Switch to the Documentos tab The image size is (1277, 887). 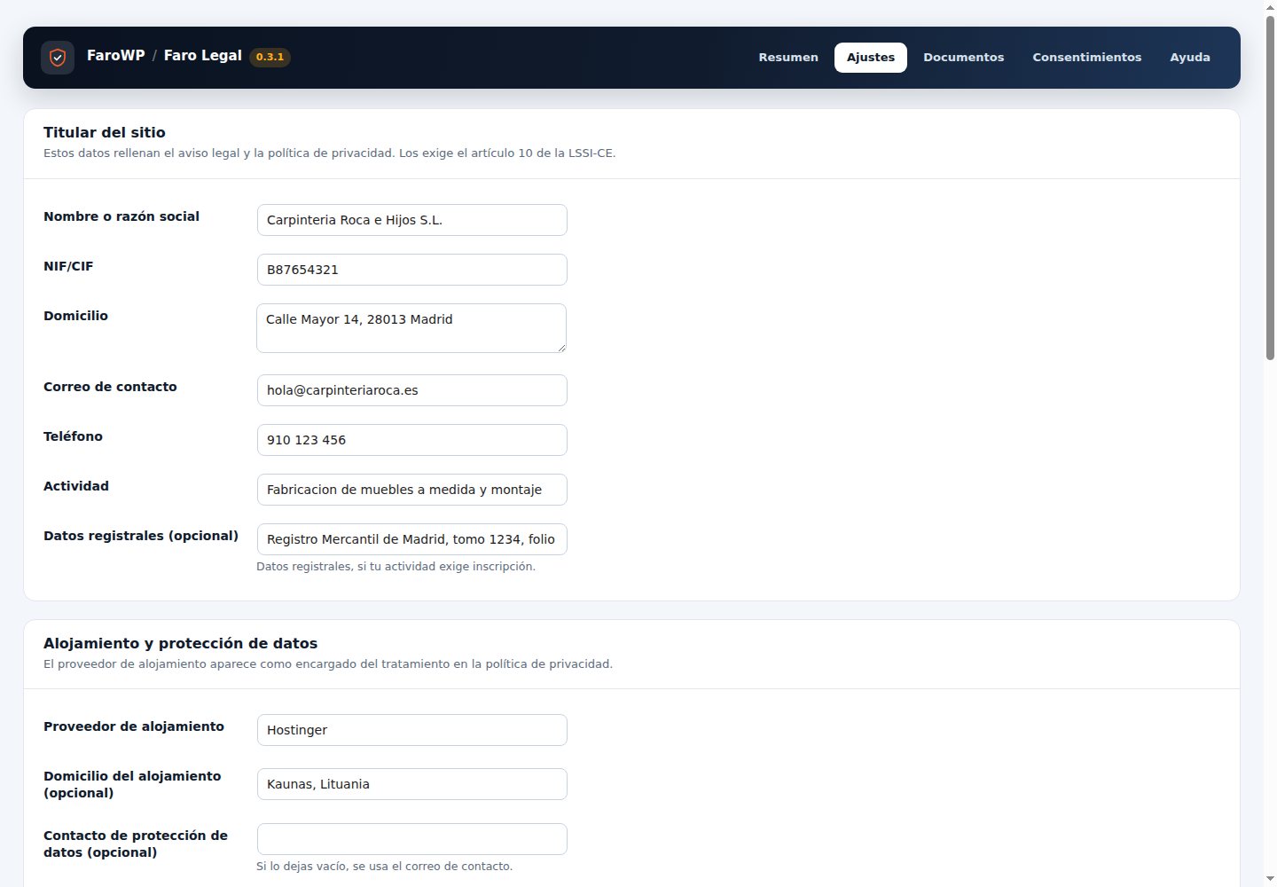(x=964, y=58)
